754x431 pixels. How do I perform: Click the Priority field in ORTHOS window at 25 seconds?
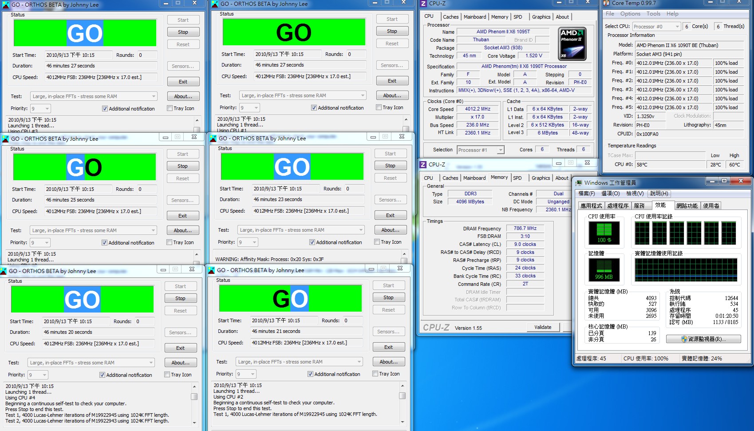coord(39,243)
